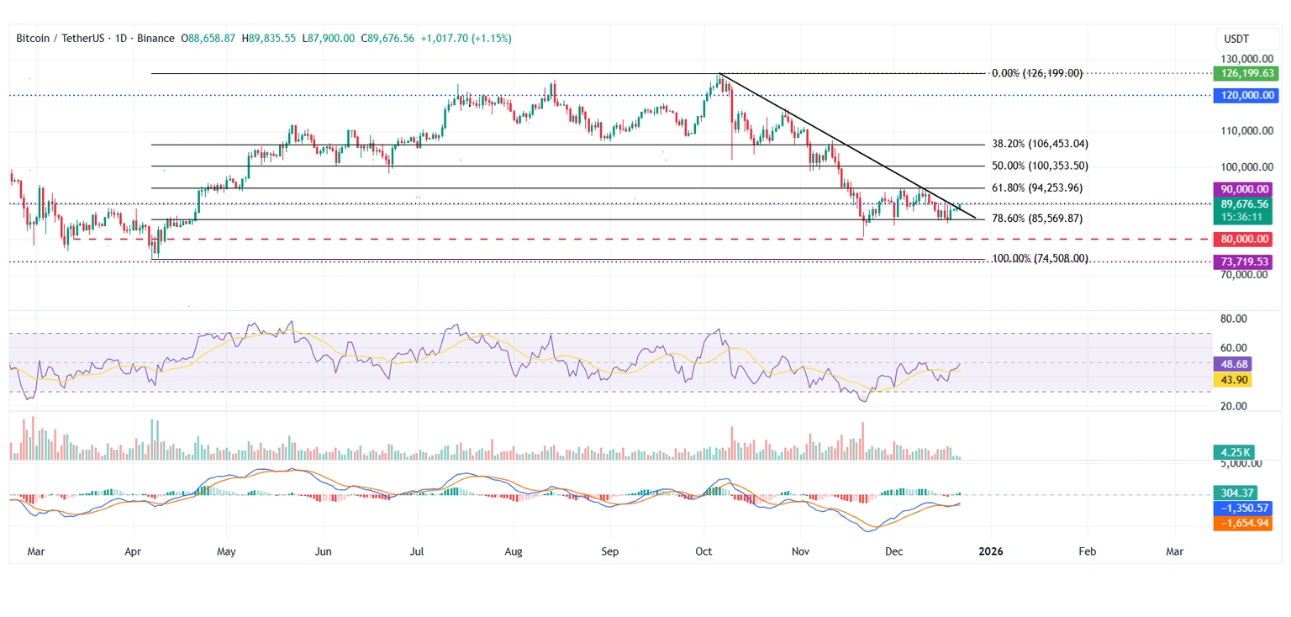
Task: Select the 100.00% Fibonacci level label
Action: 1041,259
